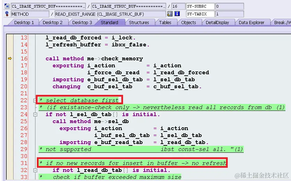291x181 pixels.
Task: Click the program source icon beside CL_IBASE_STRUC_BUF
Action: (x=7, y=6)
